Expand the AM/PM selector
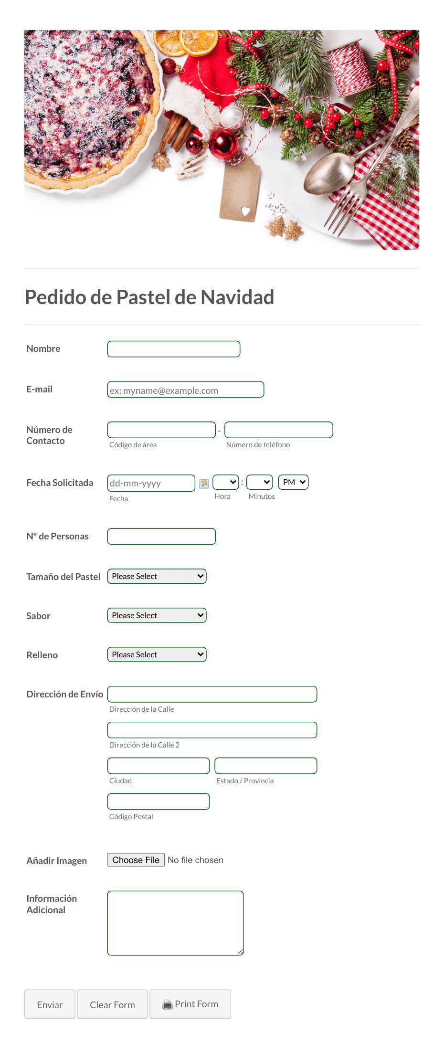 coord(294,482)
